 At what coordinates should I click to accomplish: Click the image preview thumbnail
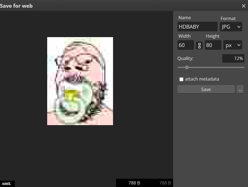click(x=80, y=81)
